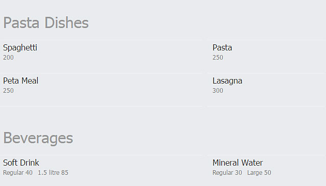Image resolution: width=326 pixels, height=186 pixels.
Task: Pick Soft Drink Regular 40 option
Action: pyautogui.click(x=18, y=173)
